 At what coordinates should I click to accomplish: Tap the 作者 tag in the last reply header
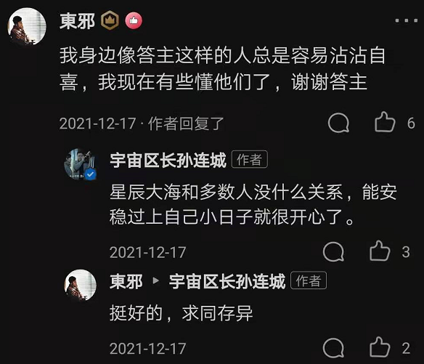[x=309, y=280]
